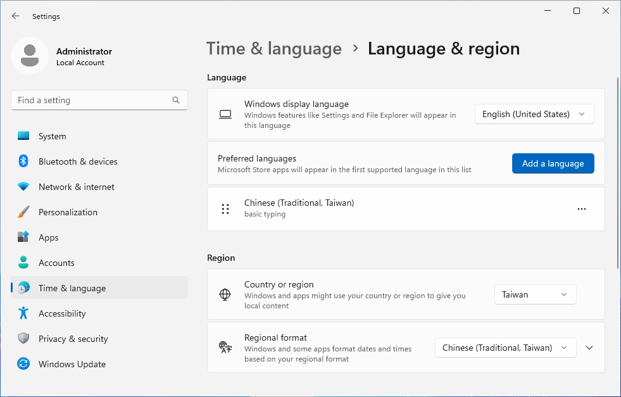Click the Accessibility figure icon
Viewport: 621px width, 397px height.
tap(23, 313)
